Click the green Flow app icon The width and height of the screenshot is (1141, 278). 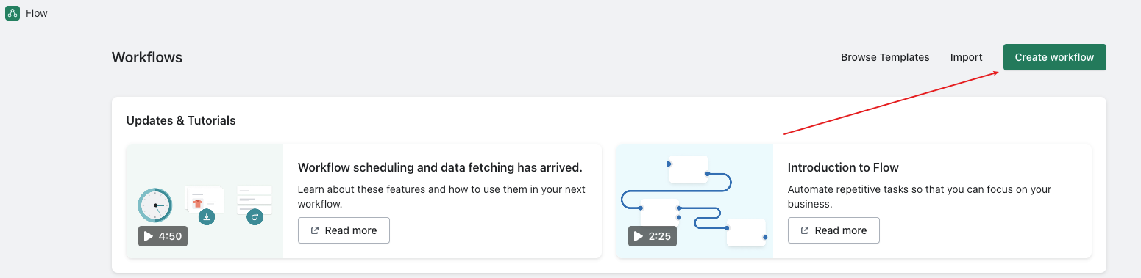coord(13,13)
